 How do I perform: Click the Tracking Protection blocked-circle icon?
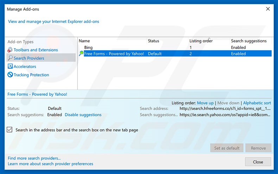[10, 75]
